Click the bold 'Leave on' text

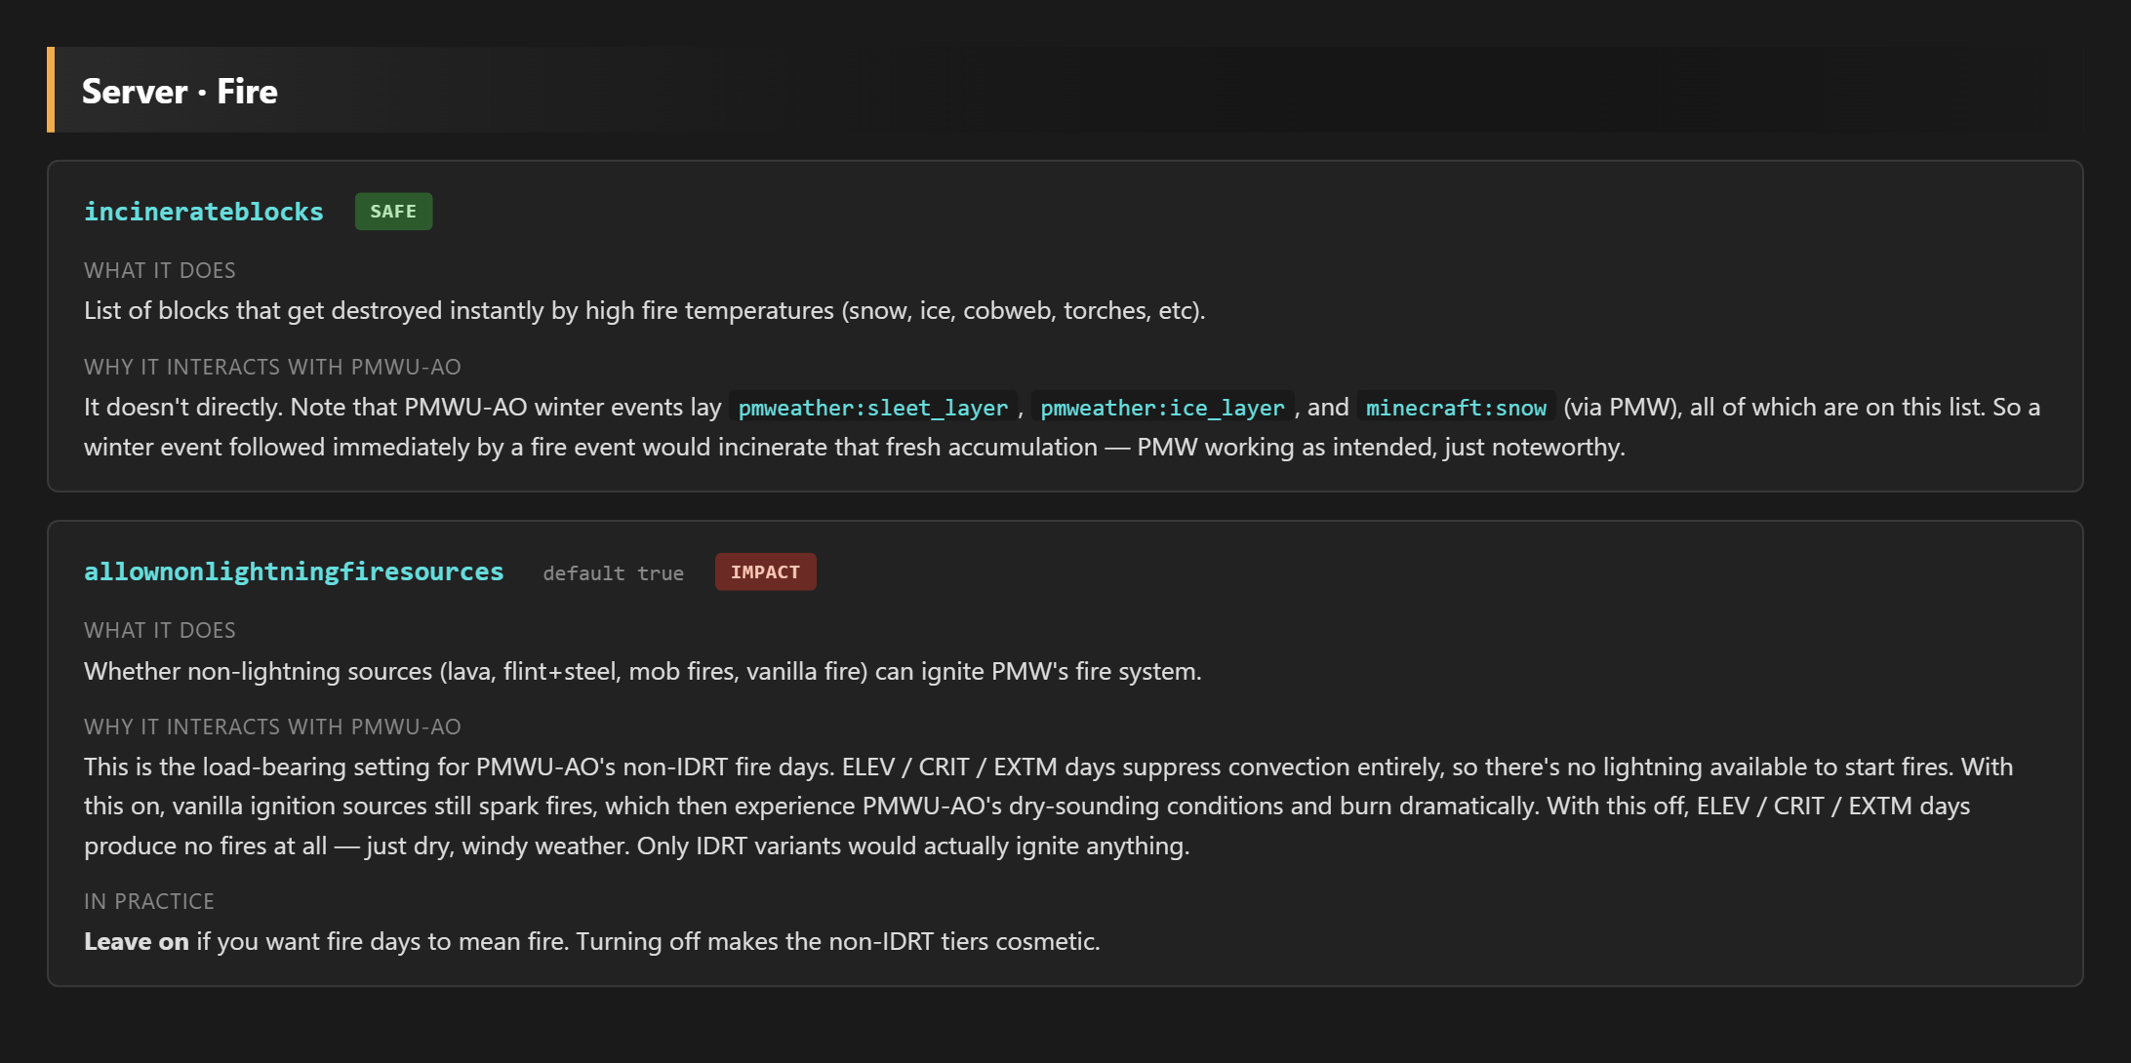(x=136, y=941)
